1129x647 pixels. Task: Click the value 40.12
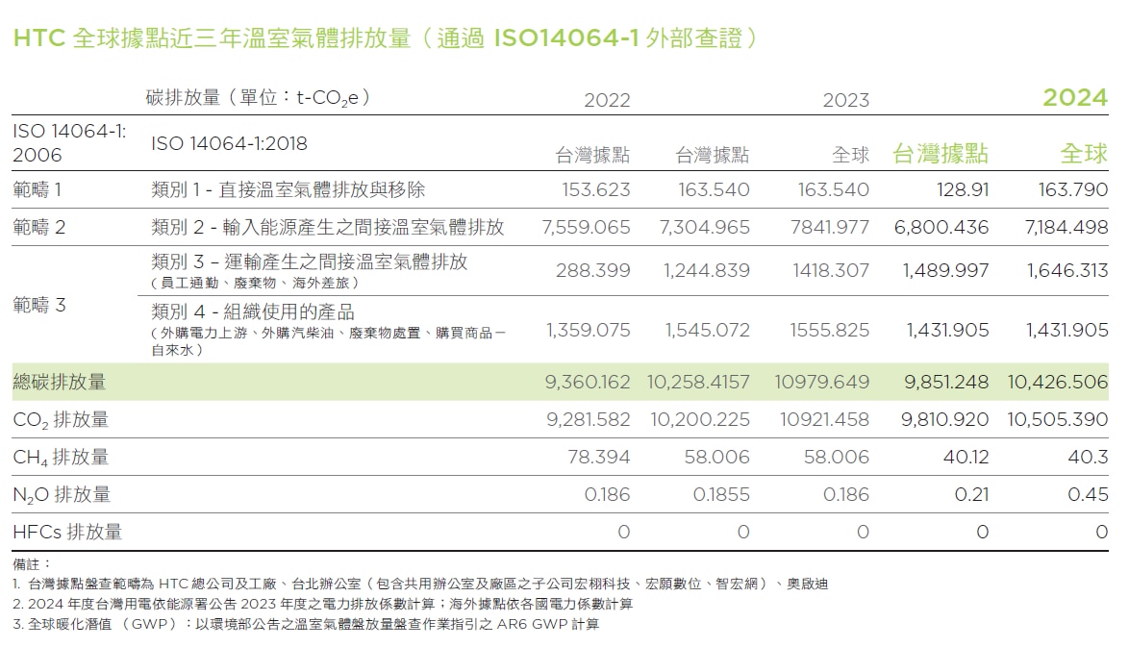click(966, 457)
